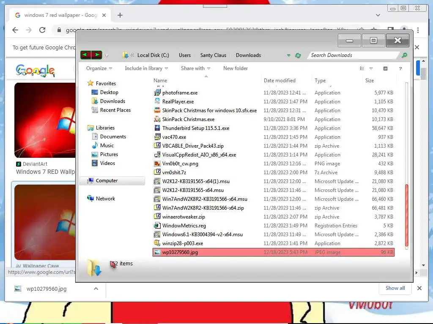Select Users in the breadcrumb path

click(185, 55)
